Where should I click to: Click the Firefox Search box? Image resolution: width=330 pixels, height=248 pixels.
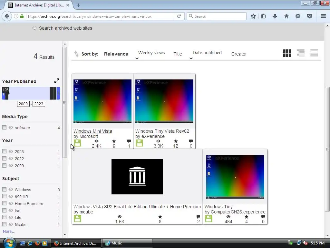216,16
